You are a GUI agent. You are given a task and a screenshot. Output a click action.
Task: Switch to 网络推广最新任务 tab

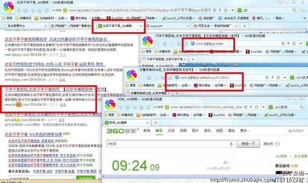[x=71, y=26]
